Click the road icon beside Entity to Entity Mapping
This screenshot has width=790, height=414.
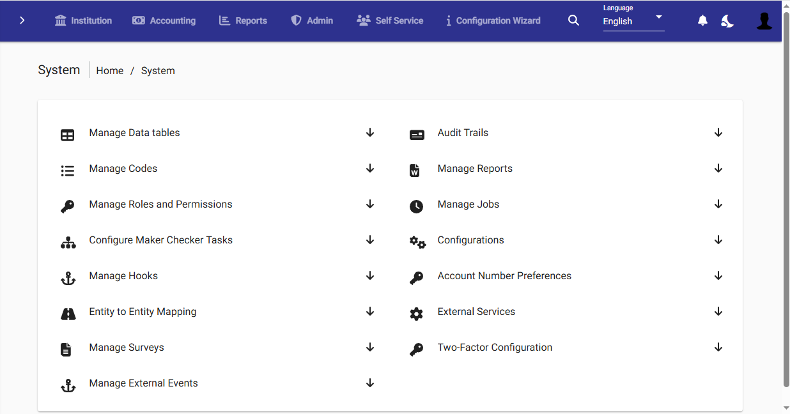pyautogui.click(x=68, y=314)
